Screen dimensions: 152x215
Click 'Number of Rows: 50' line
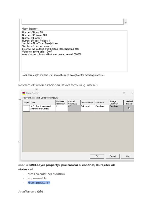tap(33, 32)
